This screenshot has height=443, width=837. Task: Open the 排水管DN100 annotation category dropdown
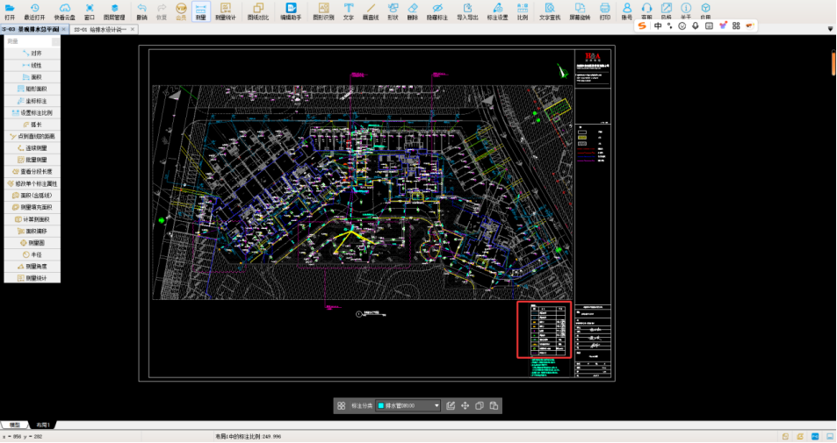pyautogui.click(x=408, y=405)
